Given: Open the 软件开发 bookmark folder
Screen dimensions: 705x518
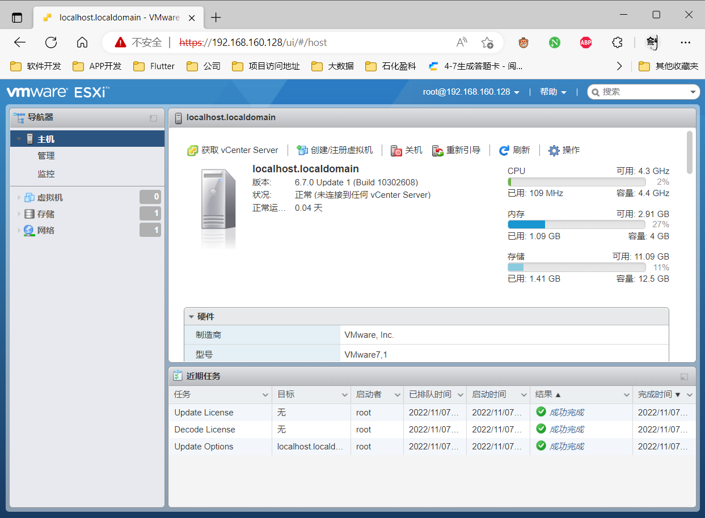Looking at the screenshot, I should (x=36, y=66).
